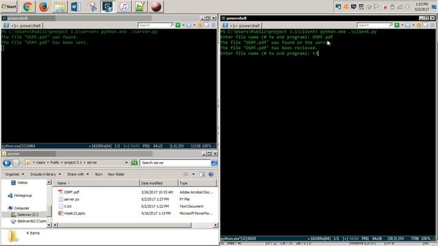This screenshot has width=438, height=246.
Task: Select Videos in navigation pane
Action: point(22,182)
